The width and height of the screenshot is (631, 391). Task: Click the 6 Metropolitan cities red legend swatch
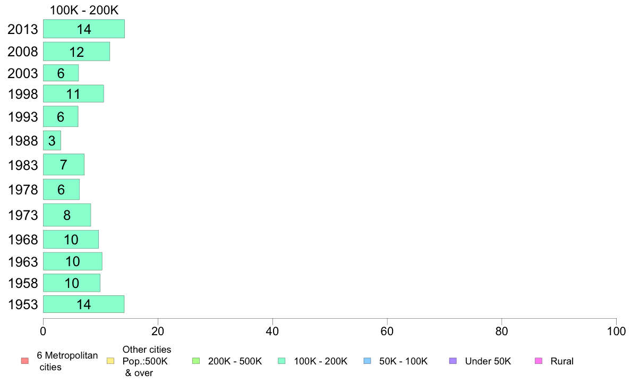tap(25, 361)
